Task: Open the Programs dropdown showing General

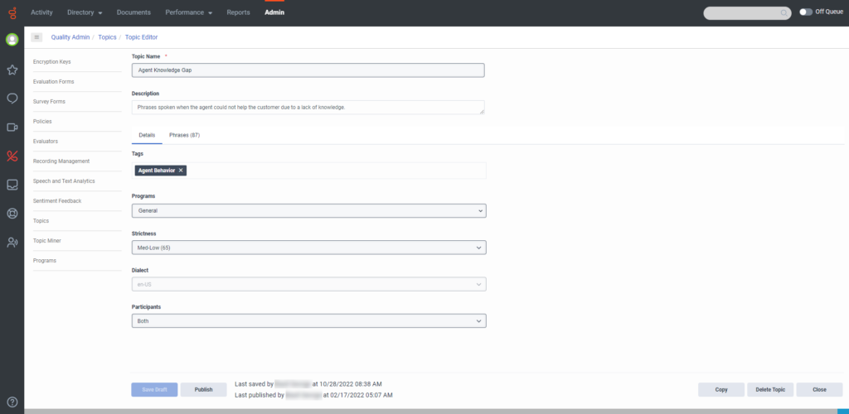Action: (308, 211)
